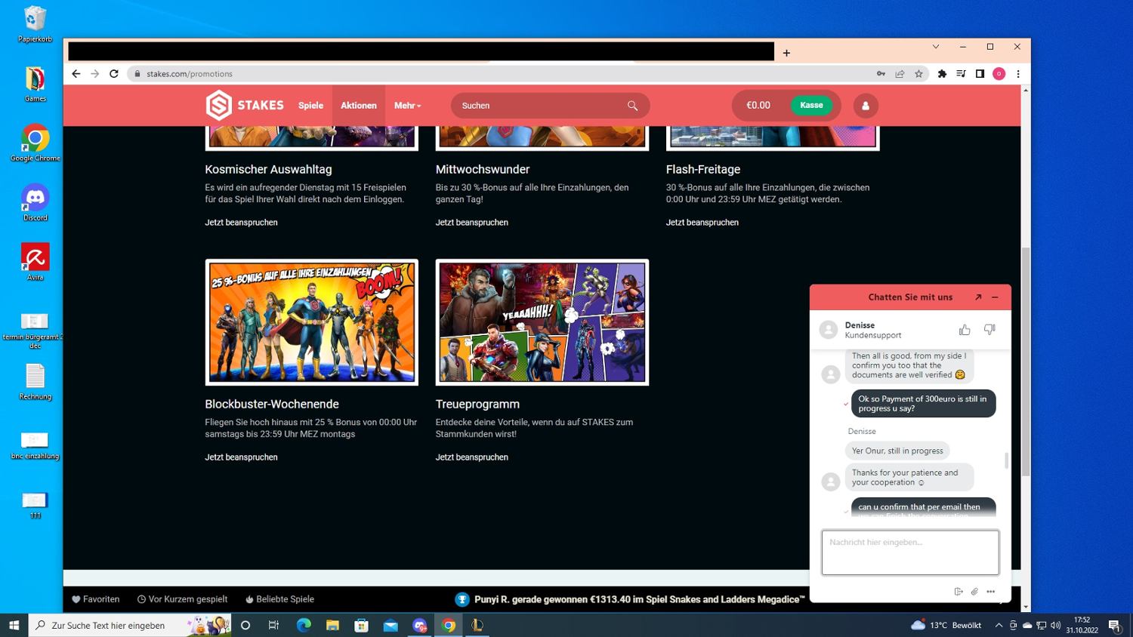Screen dimensions: 1133x637
Task: Open saved passwords key icon
Action: pos(881,74)
